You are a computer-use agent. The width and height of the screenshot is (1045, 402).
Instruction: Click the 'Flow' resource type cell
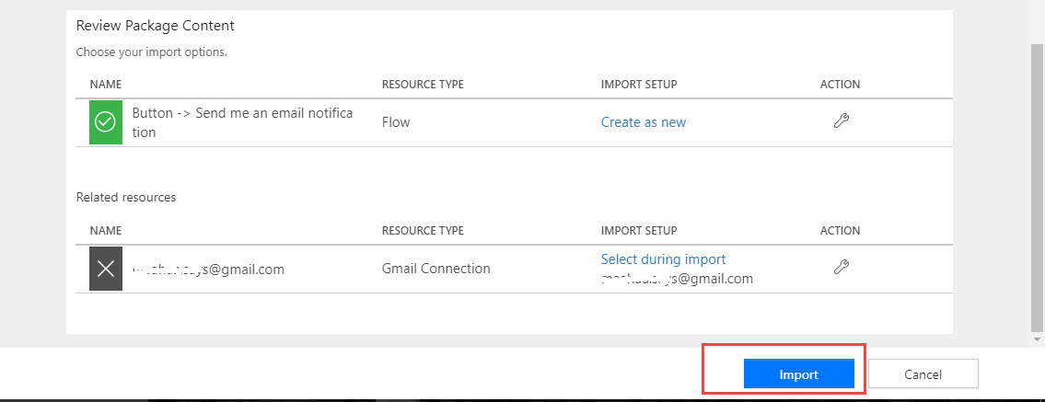(x=396, y=122)
